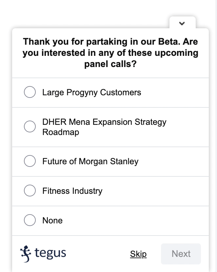The height and width of the screenshot is (272, 217).
Task: Click the Tegus lizard logo icon
Action: tap(26, 254)
